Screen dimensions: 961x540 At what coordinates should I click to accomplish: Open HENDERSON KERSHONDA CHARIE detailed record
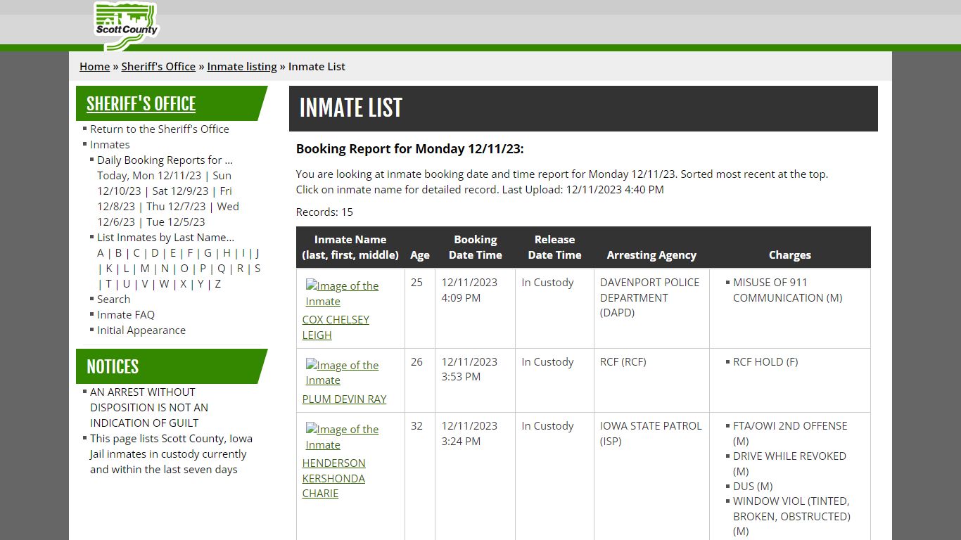pyautogui.click(x=334, y=478)
